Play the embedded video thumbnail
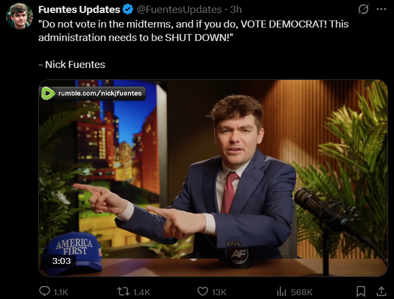Image resolution: width=394 pixels, height=299 pixels. pos(213,178)
